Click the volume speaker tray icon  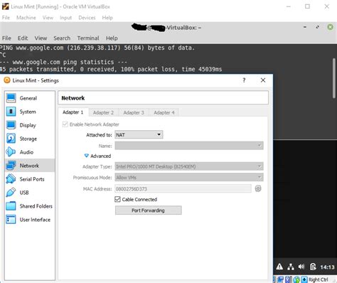pyautogui.click(x=301, y=267)
